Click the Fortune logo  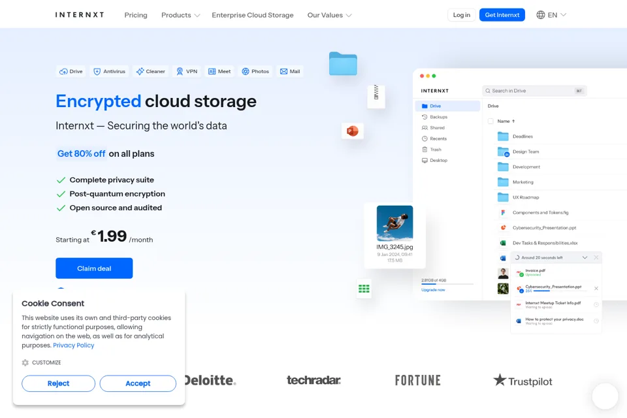pyautogui.click(x=418, y=380)
